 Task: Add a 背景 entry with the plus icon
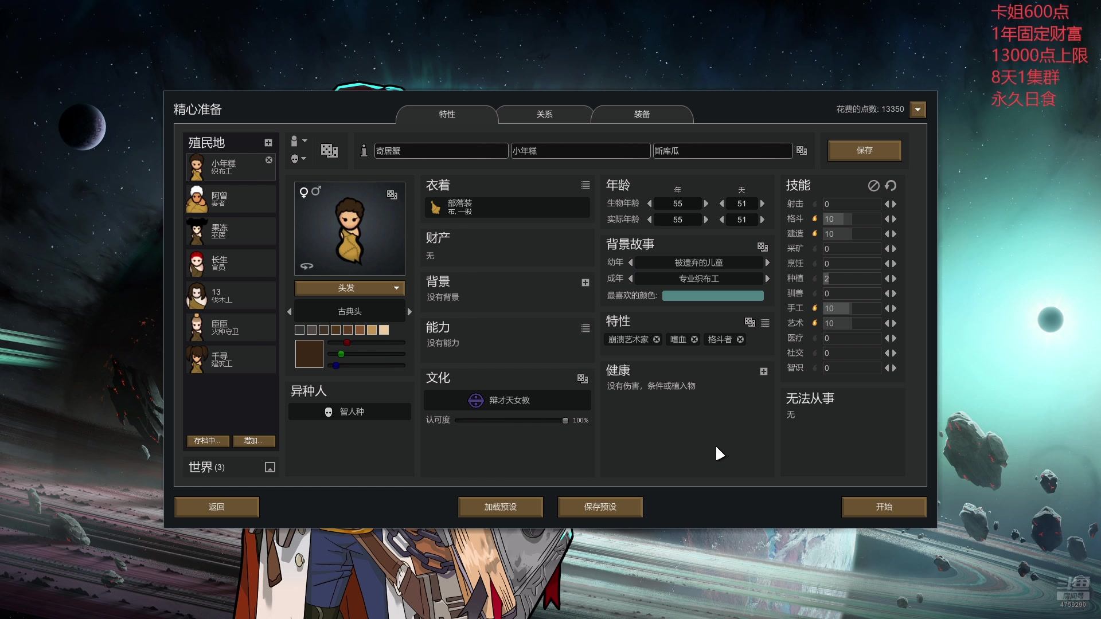point(585,283)
